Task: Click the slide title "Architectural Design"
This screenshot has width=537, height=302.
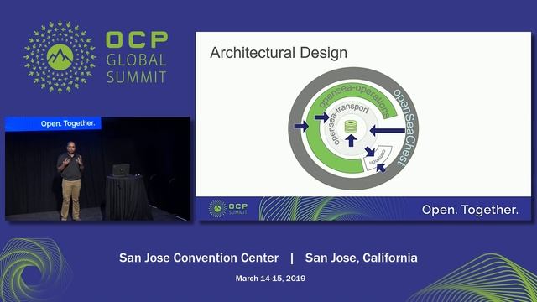Action: coord(279,53)
